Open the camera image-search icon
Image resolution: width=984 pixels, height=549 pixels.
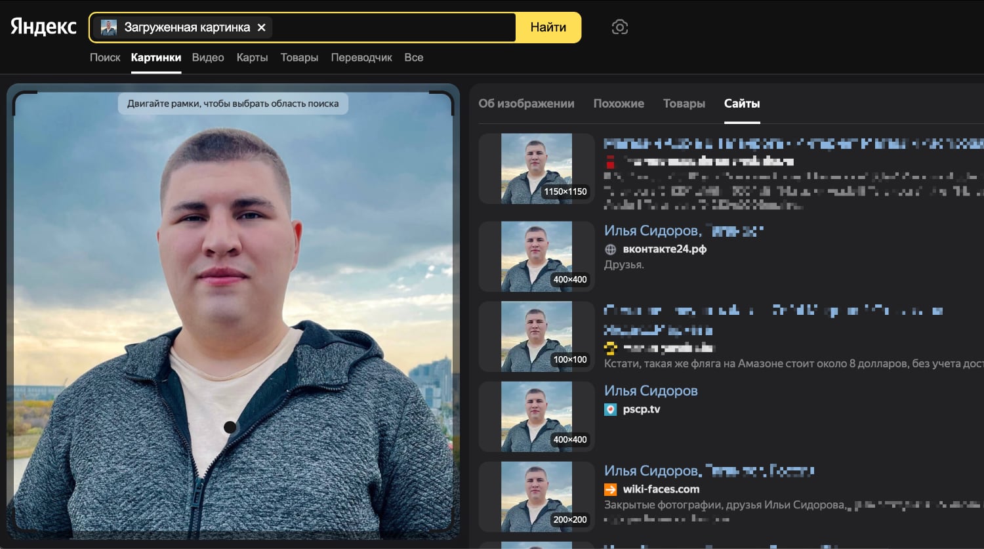[619, 27]
